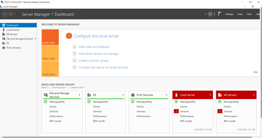Click the Forward navigation arrow
This screenshot has width=262, height=138.
(x=10, y=14)
